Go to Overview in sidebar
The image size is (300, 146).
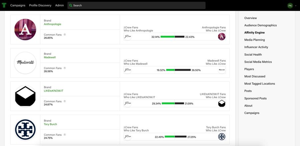(250, 18)
